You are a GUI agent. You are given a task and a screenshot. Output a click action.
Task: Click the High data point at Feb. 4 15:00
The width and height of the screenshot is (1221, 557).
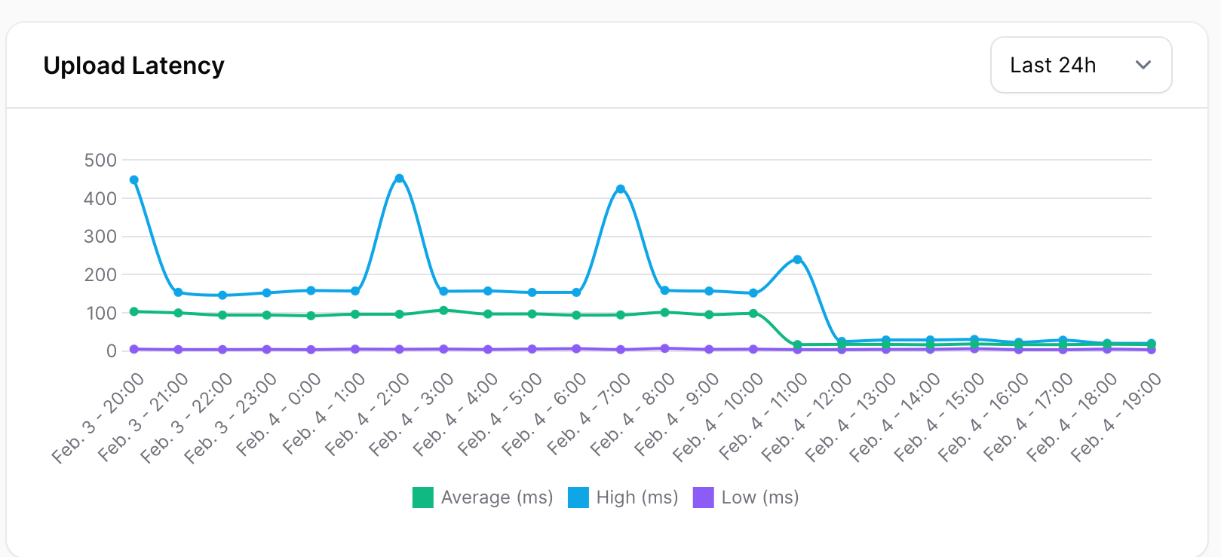coord(974,339)
